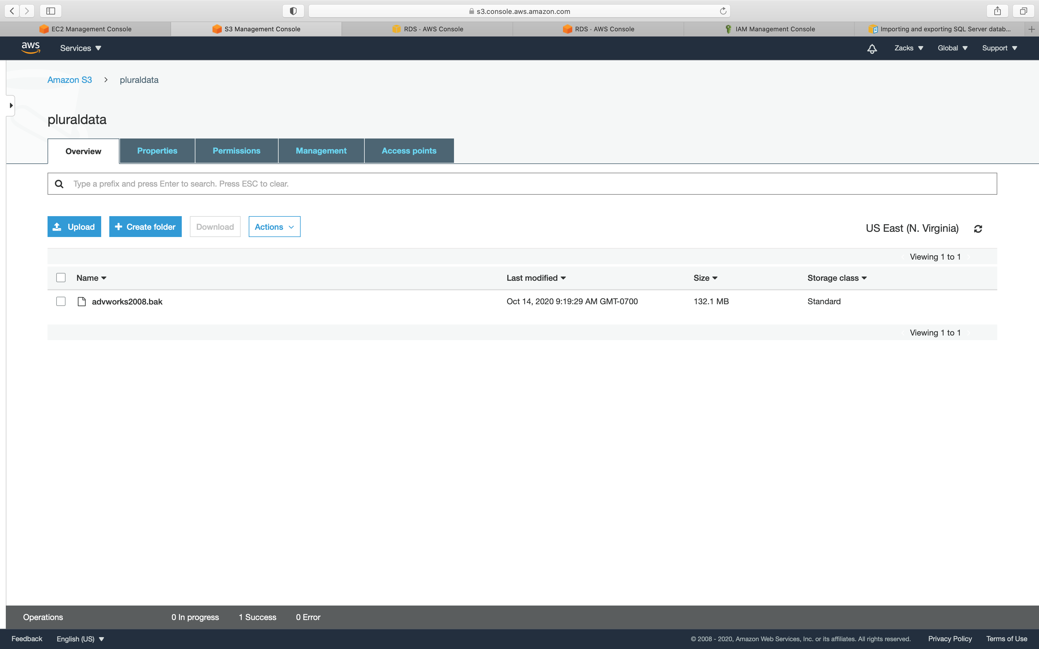Screen dimensions: 1039x649
Task: Click the Safari sidebar toggle icon
Action: (x=51, y=11)
